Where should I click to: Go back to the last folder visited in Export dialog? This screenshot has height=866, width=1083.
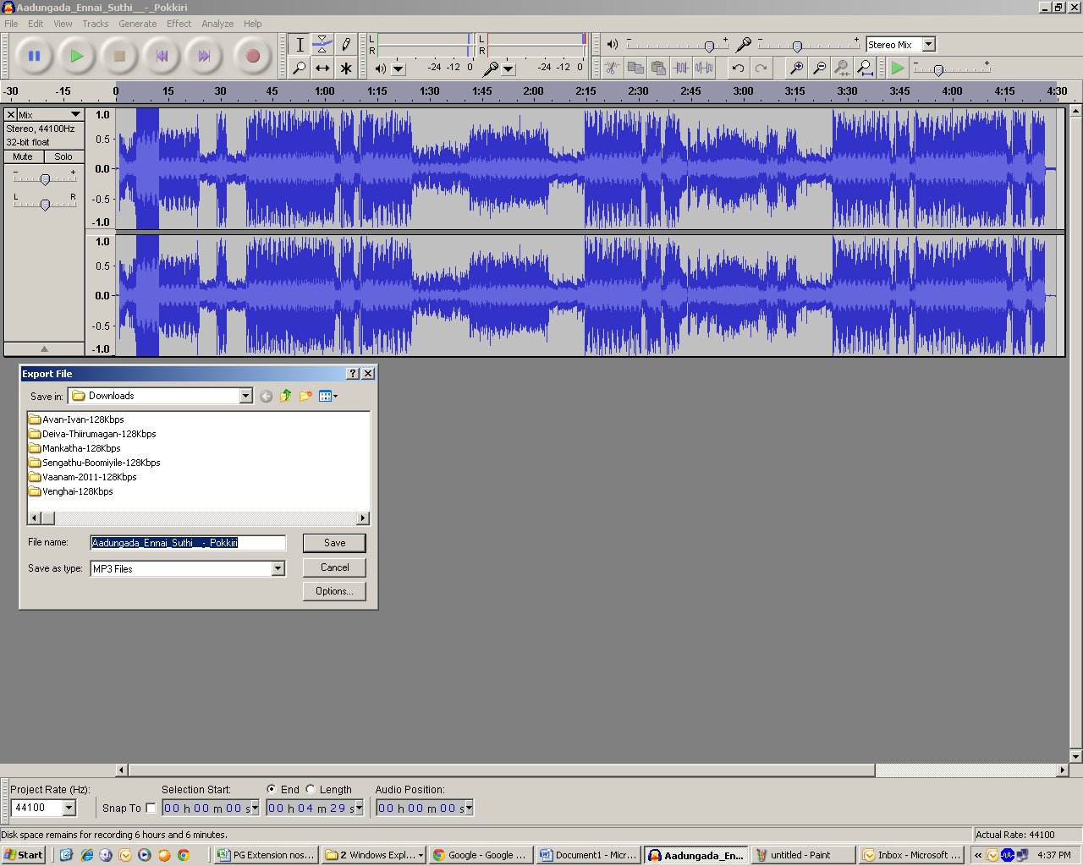[267, 396]
